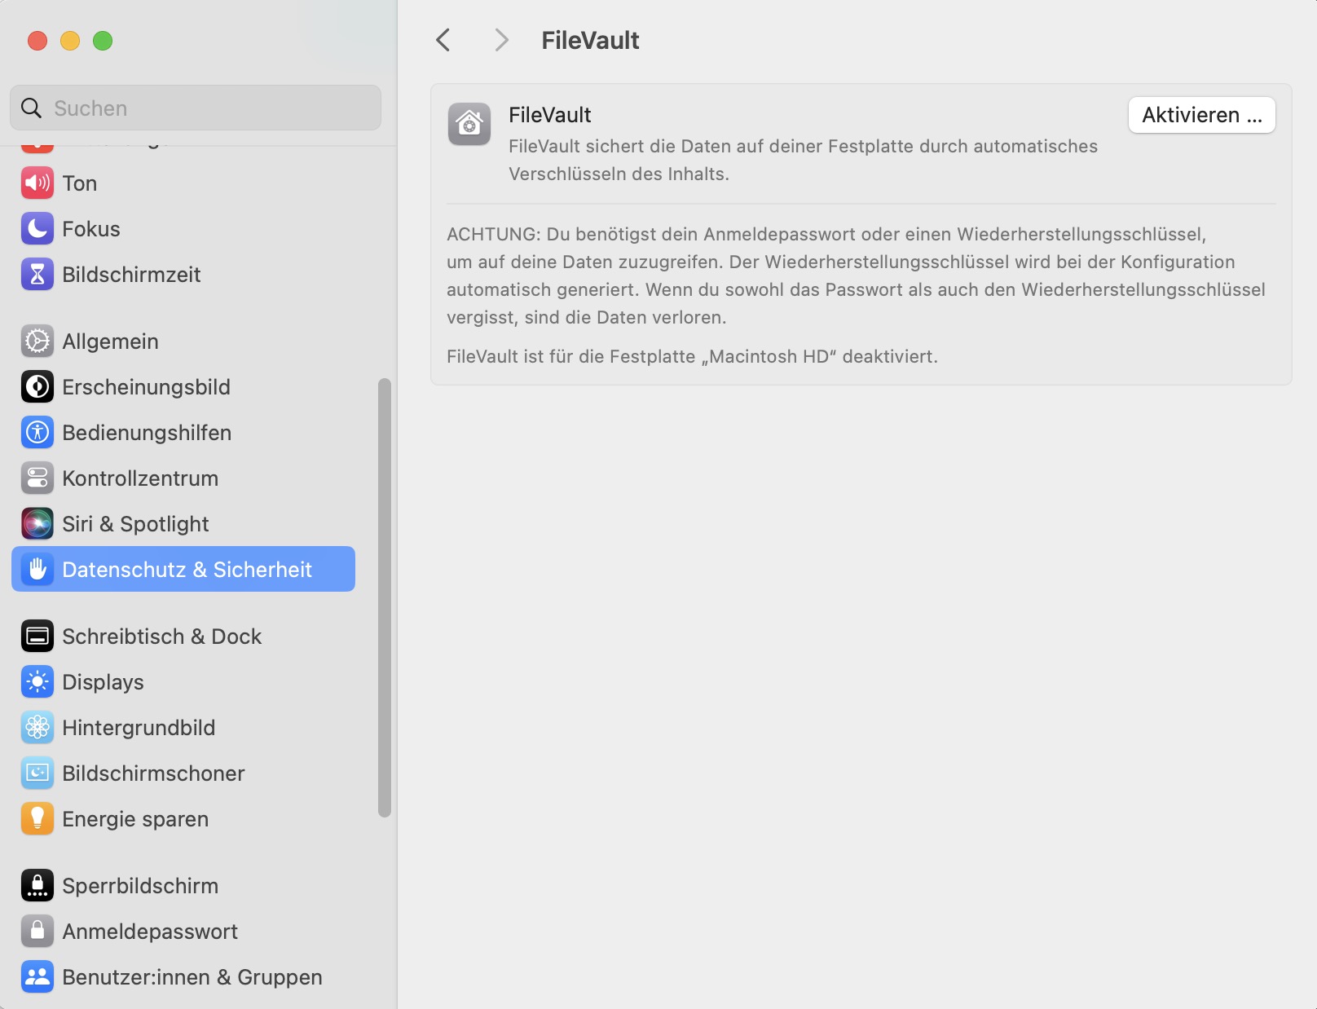Select Datenschutz & Sicherheit sidebar entry

pyautogui.click(x=183, y=569)
